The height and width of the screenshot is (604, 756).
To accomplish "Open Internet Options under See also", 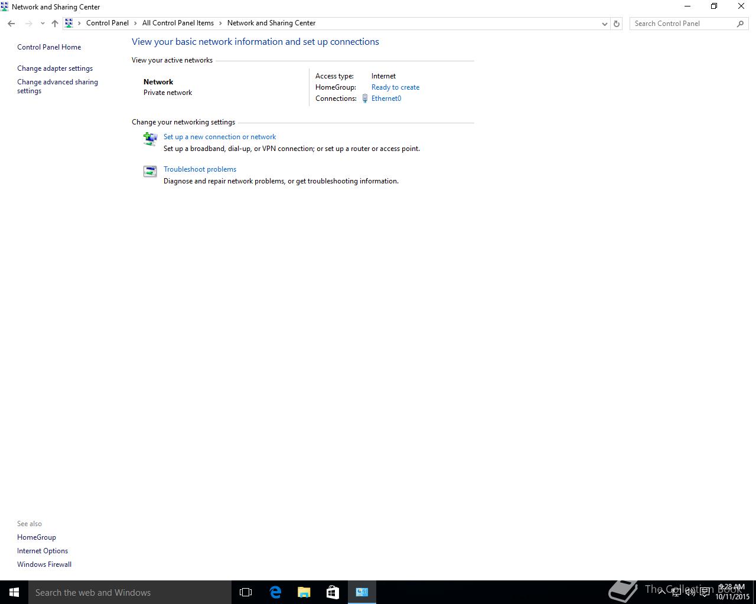I will [43, 551].
